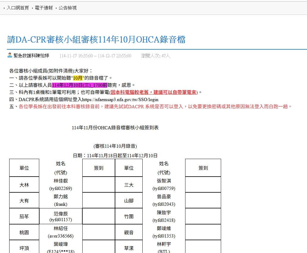Click the arrow bullet before 入口網首頁
The height and width of the screenshot is (253, 307).
[x=4, y=8]
